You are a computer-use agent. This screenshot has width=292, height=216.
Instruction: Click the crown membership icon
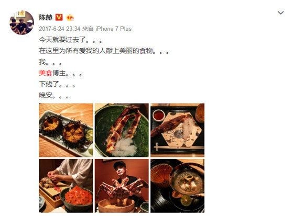(70, 17)
